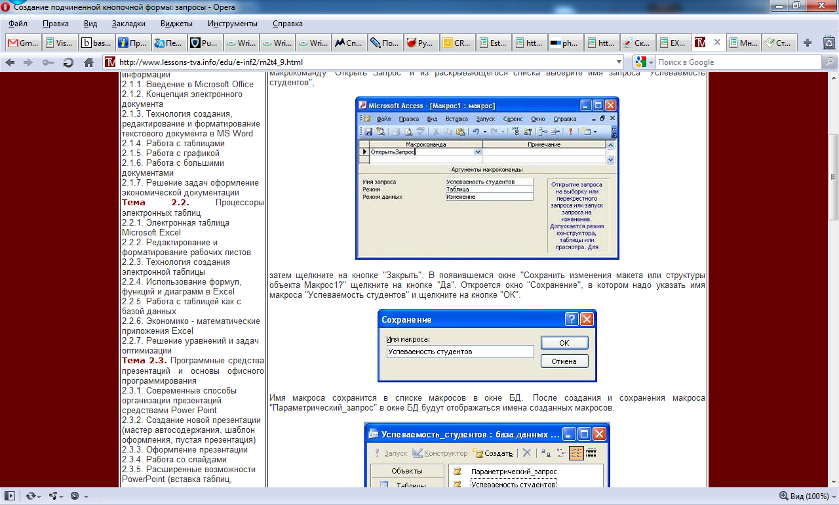The width and height of the screenshot is (839, 505).
Task: Open the password Wand key icon
Action: point(48,62)
